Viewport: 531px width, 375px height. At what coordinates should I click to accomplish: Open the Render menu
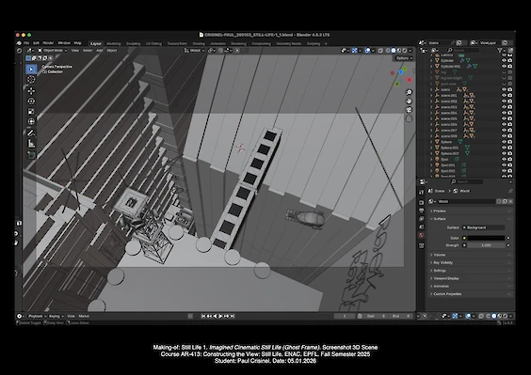click(x=48, y=43)
